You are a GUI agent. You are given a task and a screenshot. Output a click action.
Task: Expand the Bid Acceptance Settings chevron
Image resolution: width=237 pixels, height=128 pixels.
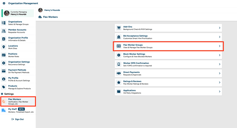tap(220, 37)
